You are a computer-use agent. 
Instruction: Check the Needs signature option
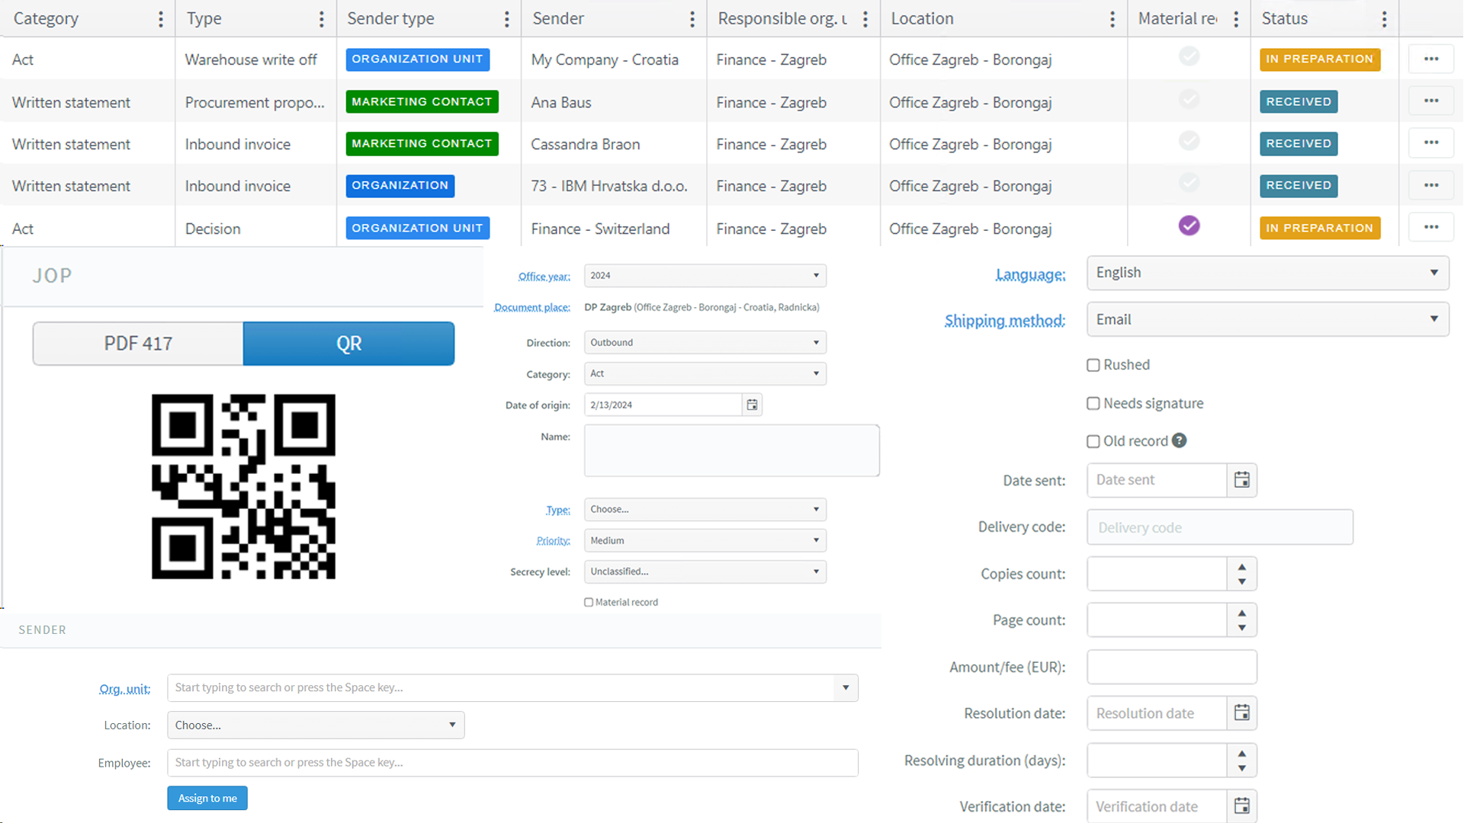[x=1093, y=403]
